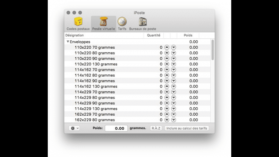Select the 162x229 70 grammes row
279x157 pixels.
[x=137, y=114]
